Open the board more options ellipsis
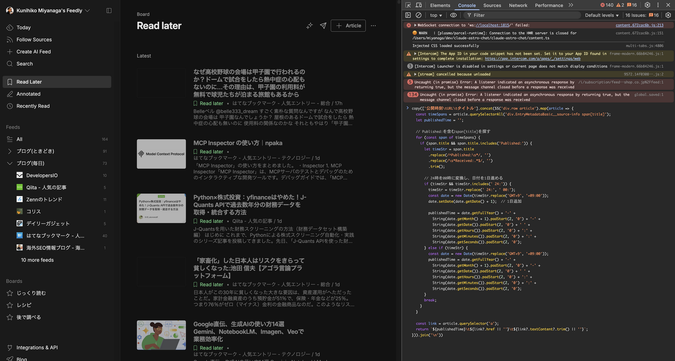 373,26
